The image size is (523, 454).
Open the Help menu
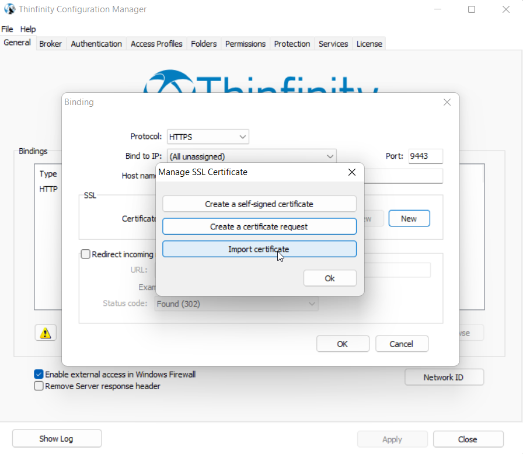[27, 29]
